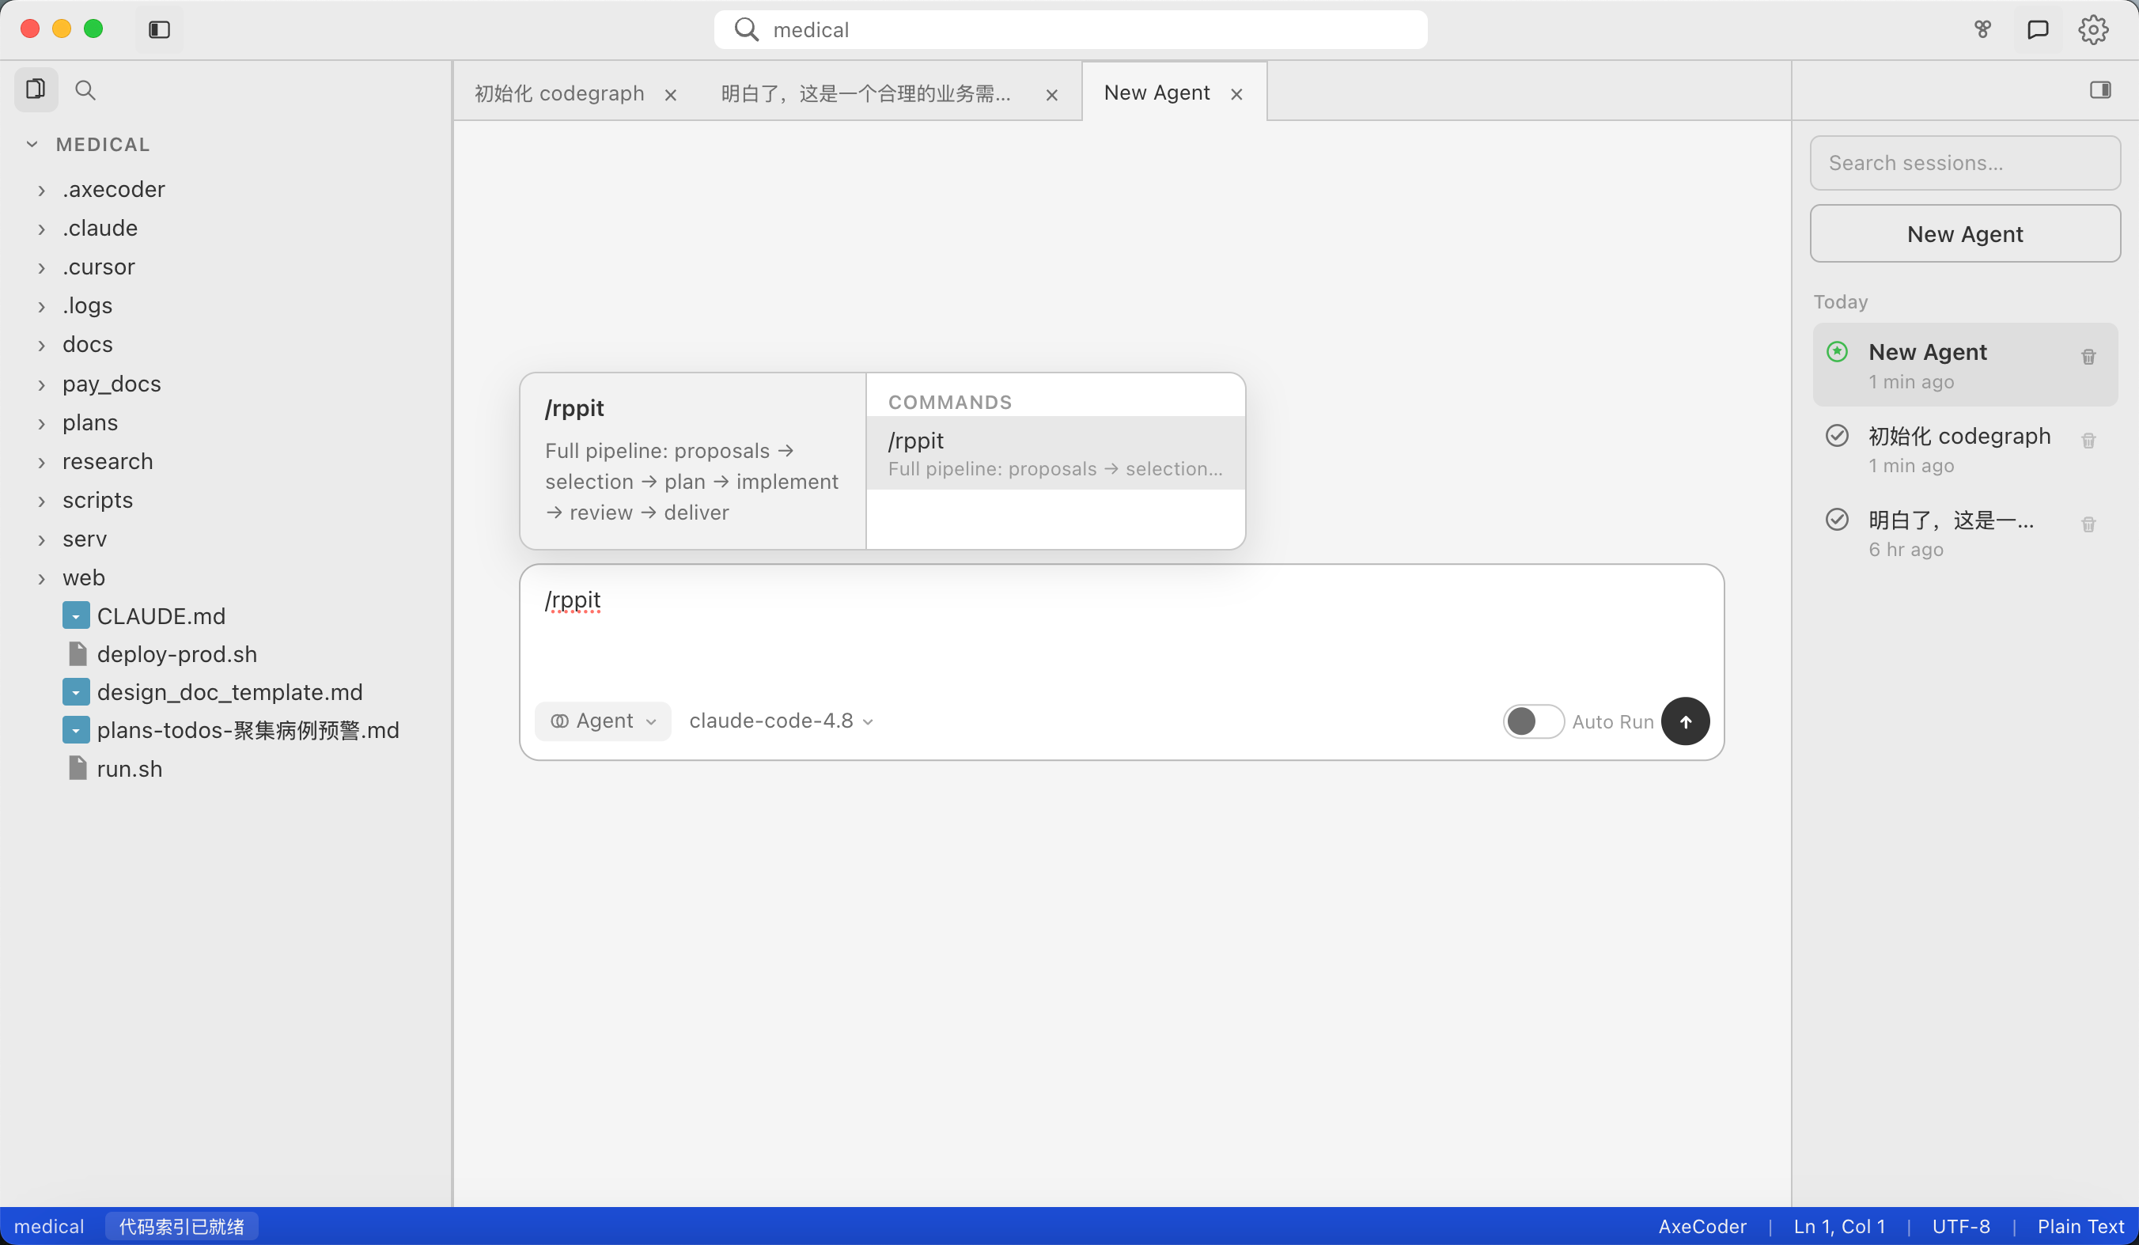Toggle the left sidebar panel icon

pyautogui.click(x=159, y=30)
